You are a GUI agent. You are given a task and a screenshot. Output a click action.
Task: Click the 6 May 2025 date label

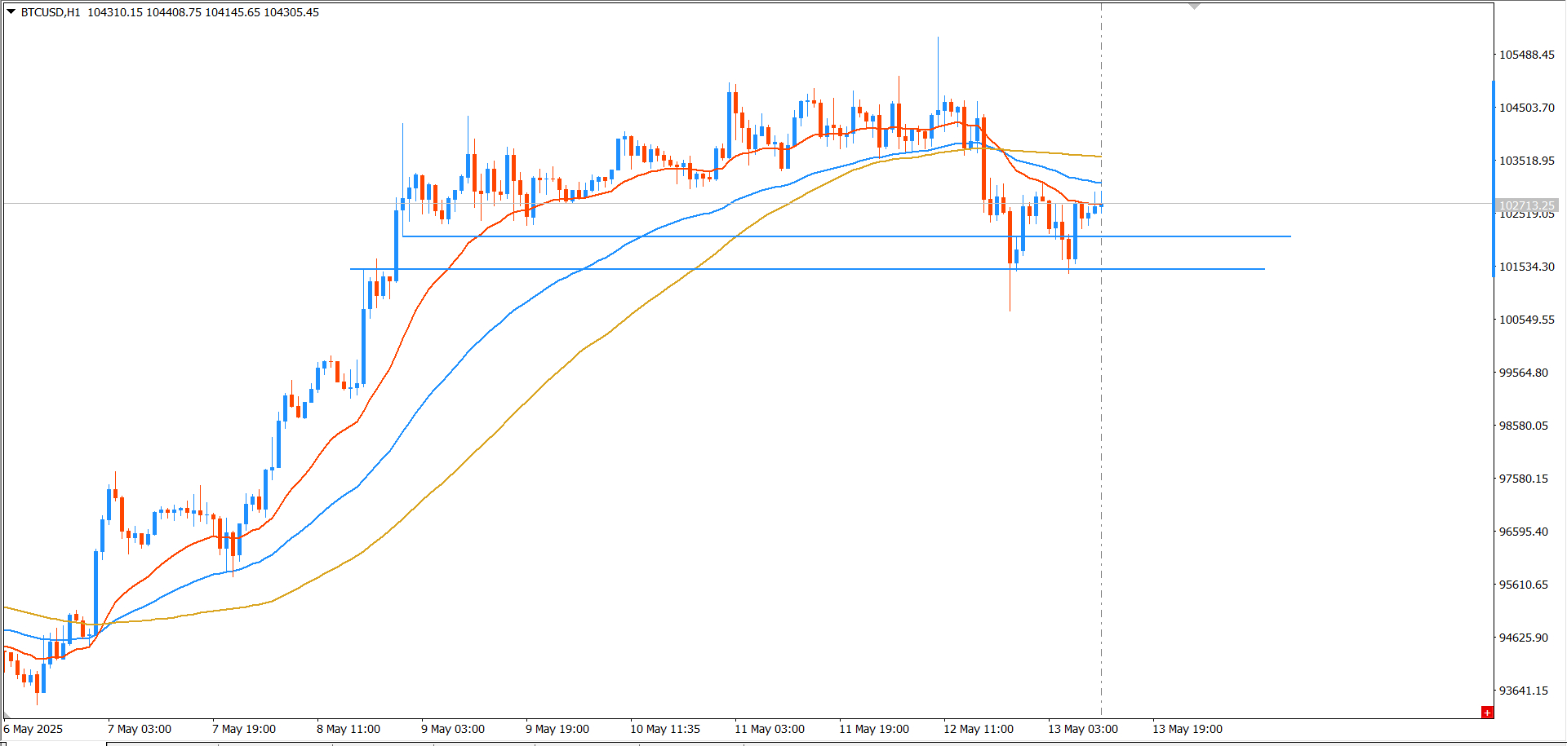(33, 729)
